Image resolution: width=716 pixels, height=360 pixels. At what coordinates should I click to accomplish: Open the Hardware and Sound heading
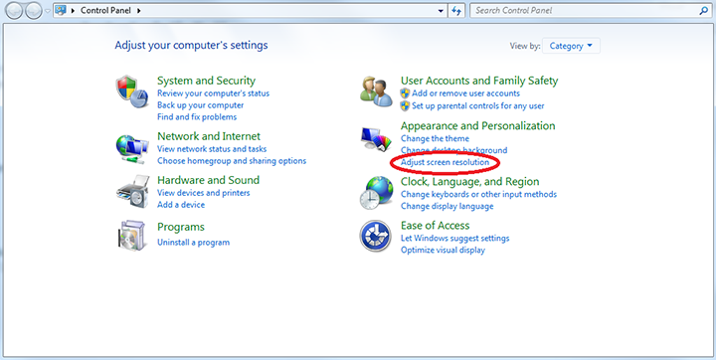208,180
